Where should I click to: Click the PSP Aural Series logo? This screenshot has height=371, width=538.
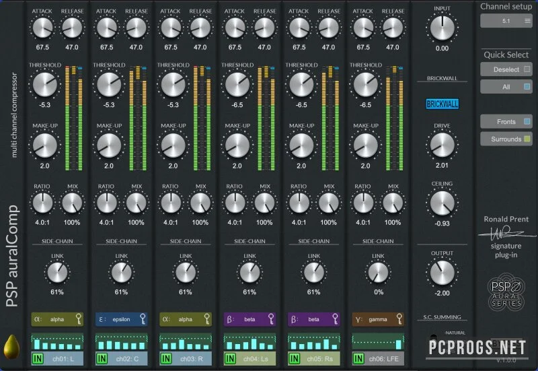506,292
